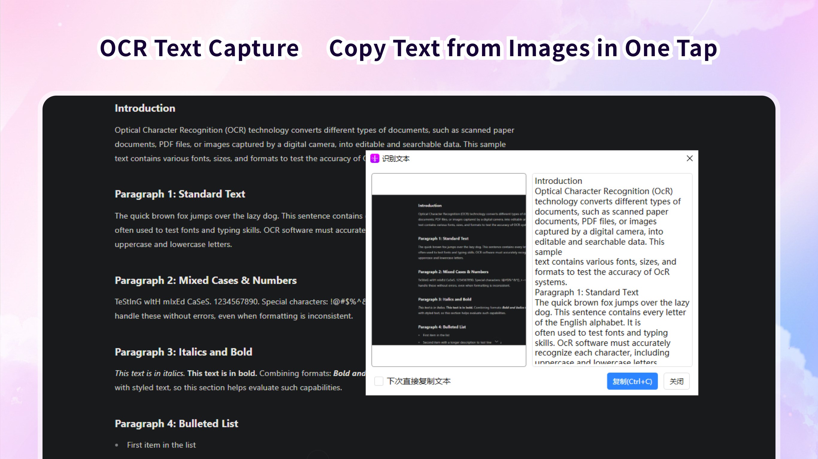Image resolution: width=818 pixels, height=459 pixels.
Task: Close the 识别文本 dialog with the X
Action: (x=689, y=158)
